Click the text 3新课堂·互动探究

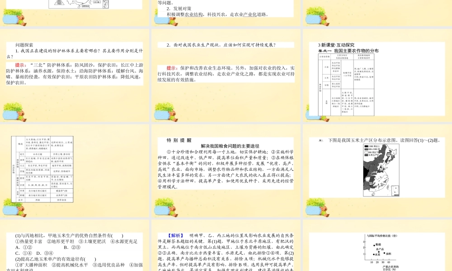pos(336,45)
